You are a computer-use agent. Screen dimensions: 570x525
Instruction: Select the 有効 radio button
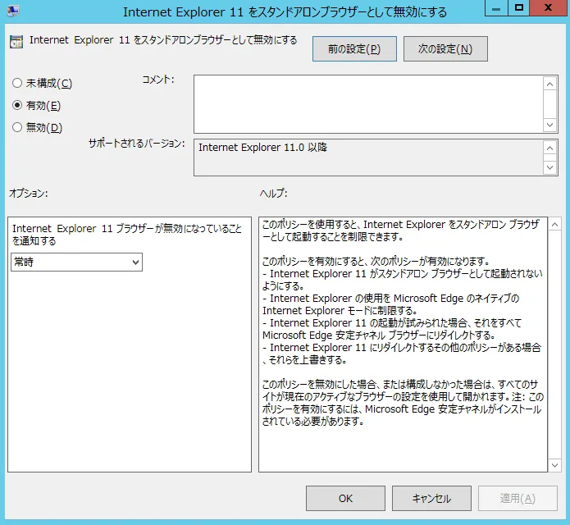17,106
